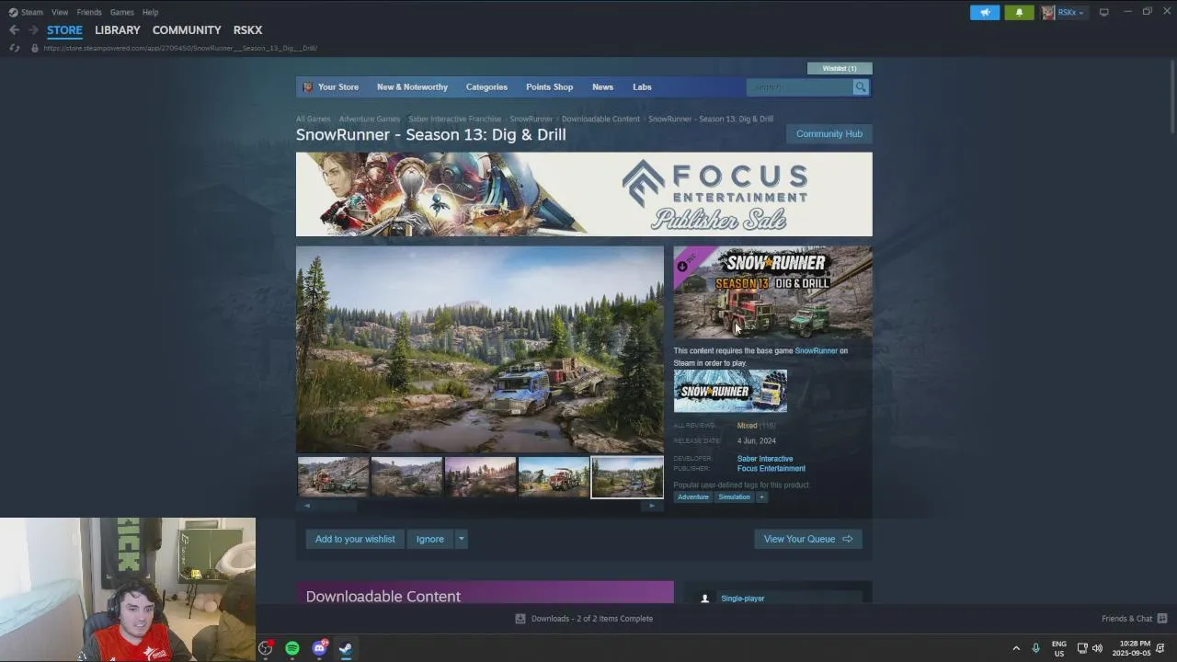1177x662 pixels.
Task: Expand the Ignore options dropdown arrow
Action: tap(462, 539)
